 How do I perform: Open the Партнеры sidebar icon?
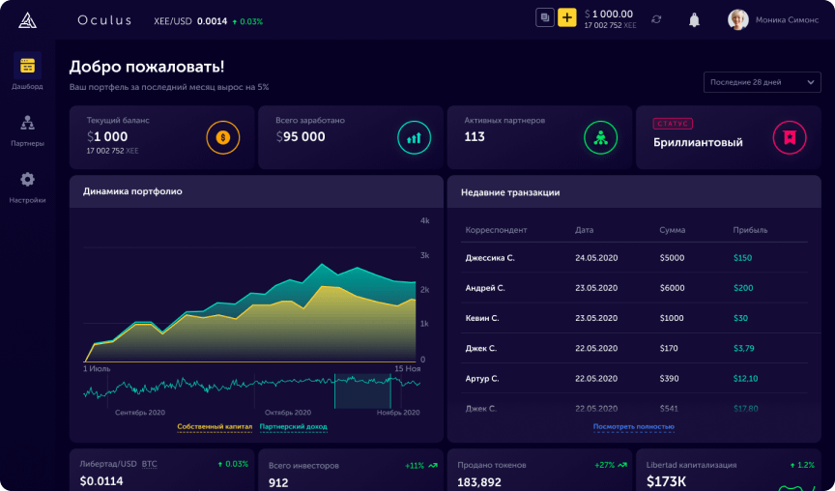point(27,123)
